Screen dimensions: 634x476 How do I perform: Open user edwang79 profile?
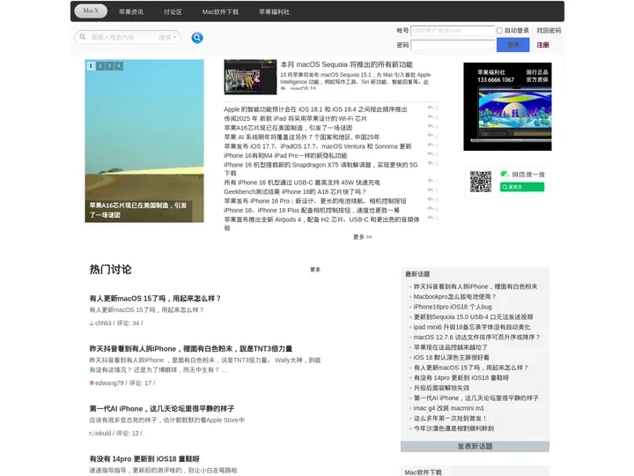point(109,383)
